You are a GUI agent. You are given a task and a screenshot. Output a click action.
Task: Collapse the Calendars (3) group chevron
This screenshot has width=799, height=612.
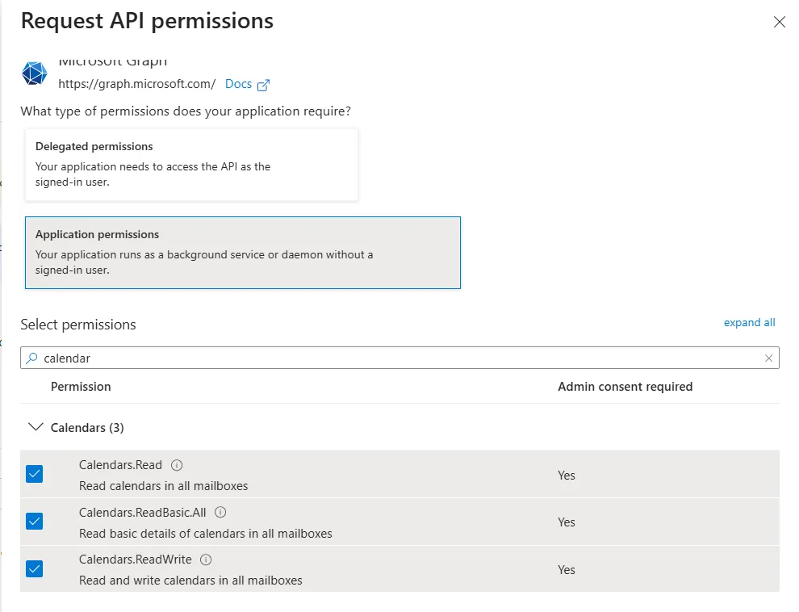pos(35,427)
